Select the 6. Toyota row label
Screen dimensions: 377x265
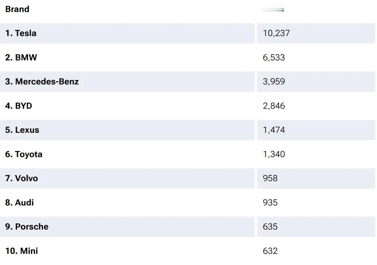24,154
